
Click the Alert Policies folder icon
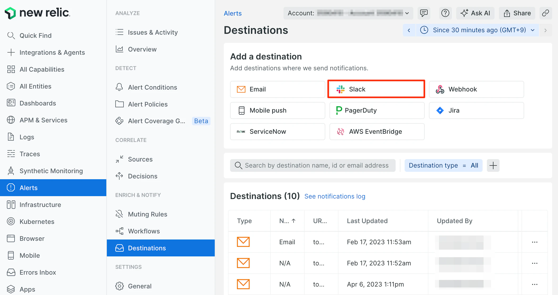tap(120, 104)
